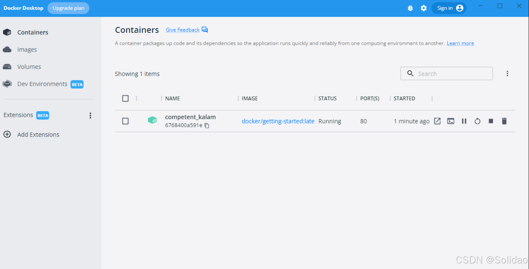Open CLI terminal for competent_kalam
Viewport: 529px width, 269px height.
click(x=450, y=121)
